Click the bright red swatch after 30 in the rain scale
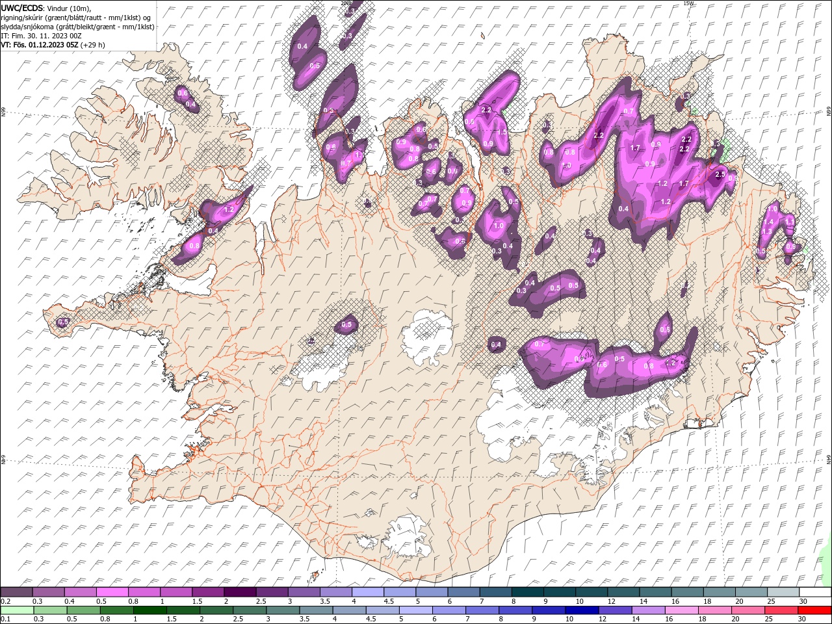 pyautogui.click(x=815, y=610)
